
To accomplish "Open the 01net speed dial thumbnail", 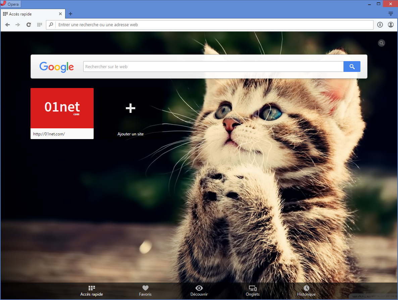I will pyautogui.click(x=62, y=109).
